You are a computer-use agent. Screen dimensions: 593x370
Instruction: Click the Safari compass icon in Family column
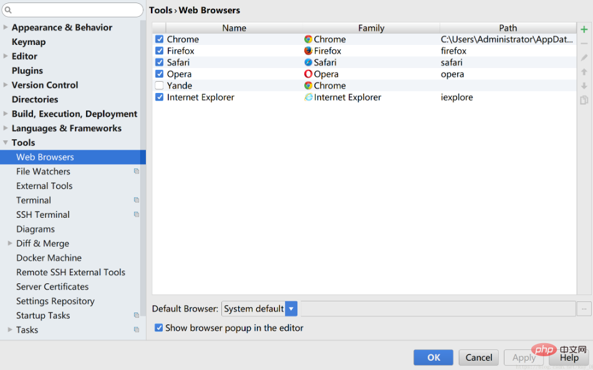point(308,62)
